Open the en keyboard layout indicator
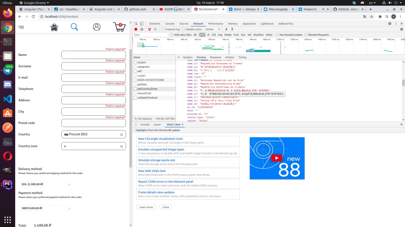405x227 pixels. click(372, 3)
